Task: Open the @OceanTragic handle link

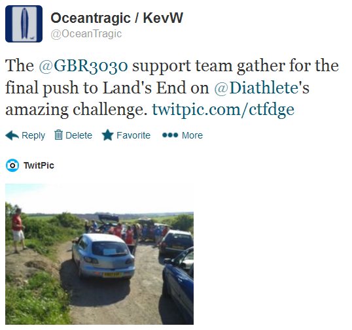Action: (86, 34)
